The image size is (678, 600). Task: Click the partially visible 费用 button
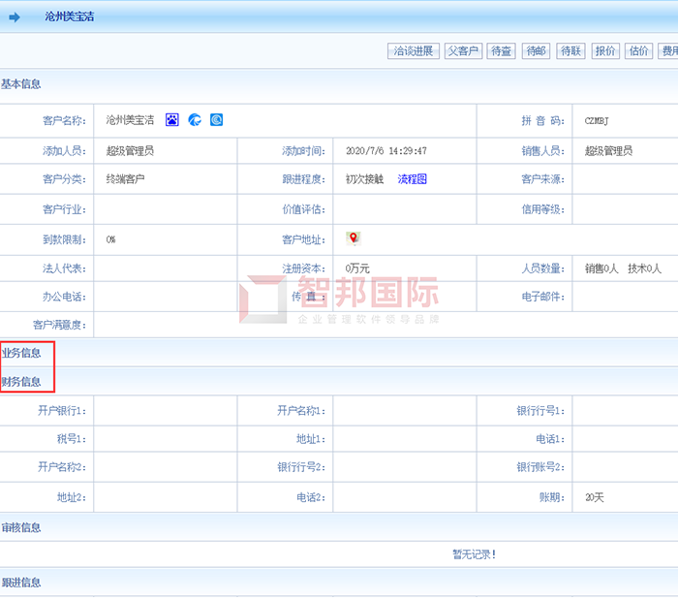[668, 51]
